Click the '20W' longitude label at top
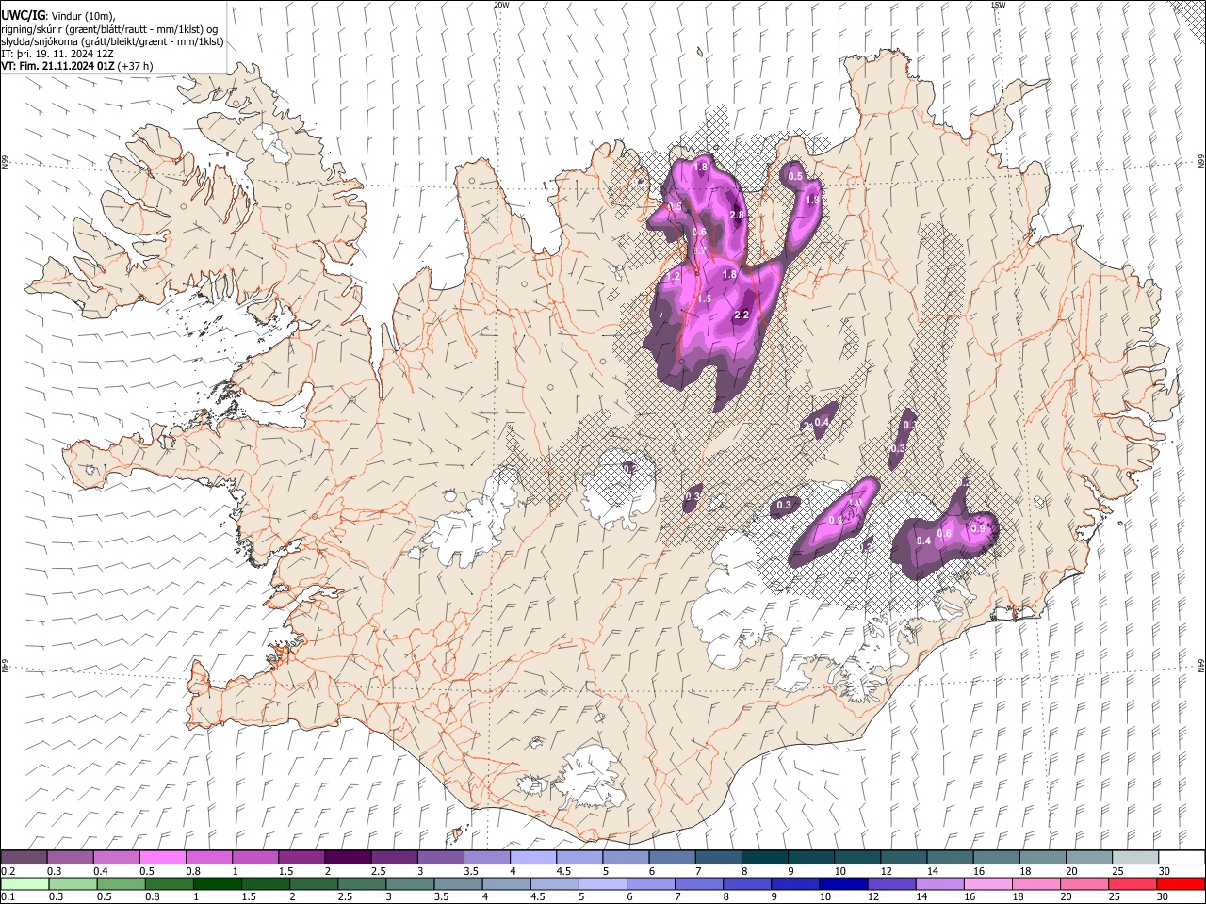 501,5
